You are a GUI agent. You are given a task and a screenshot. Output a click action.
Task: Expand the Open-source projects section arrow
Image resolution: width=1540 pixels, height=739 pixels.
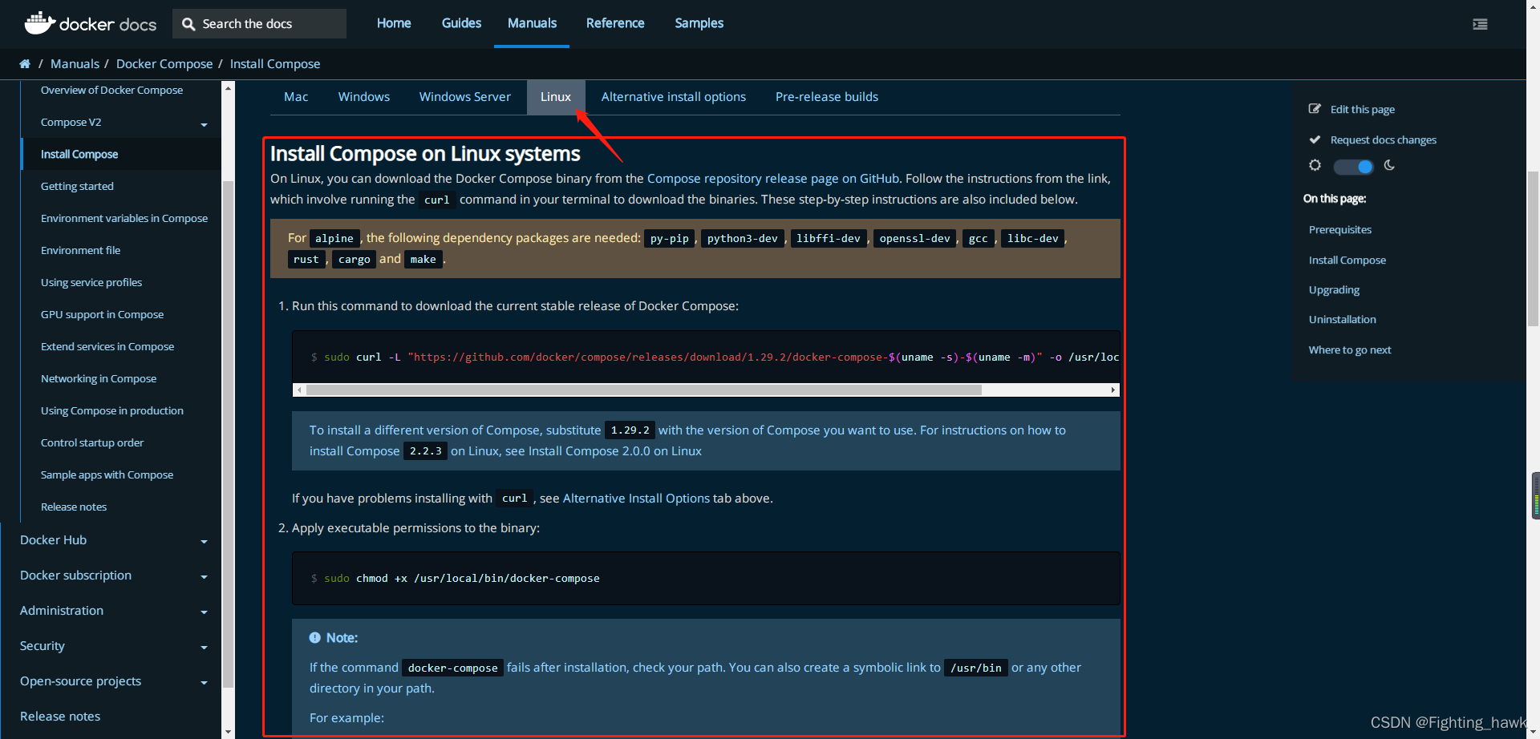click(x=204, y=683)
